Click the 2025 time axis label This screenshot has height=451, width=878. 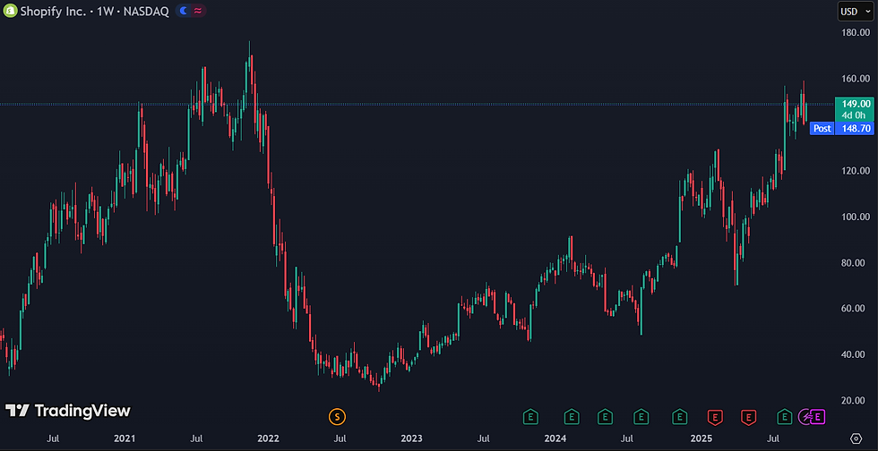point(702,438)
